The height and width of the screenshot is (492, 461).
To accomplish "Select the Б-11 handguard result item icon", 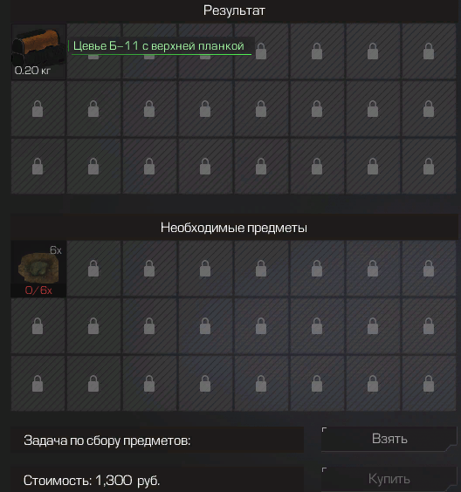I will (38, 47).
